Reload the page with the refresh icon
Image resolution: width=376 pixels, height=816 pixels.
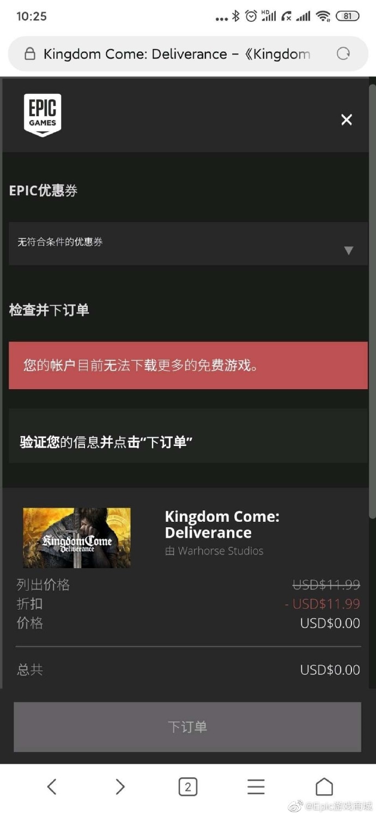click(343, 53)
